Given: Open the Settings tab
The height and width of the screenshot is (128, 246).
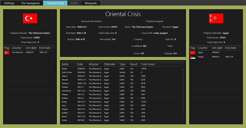Looking at the screenshot, I should [x=9, y=3].
